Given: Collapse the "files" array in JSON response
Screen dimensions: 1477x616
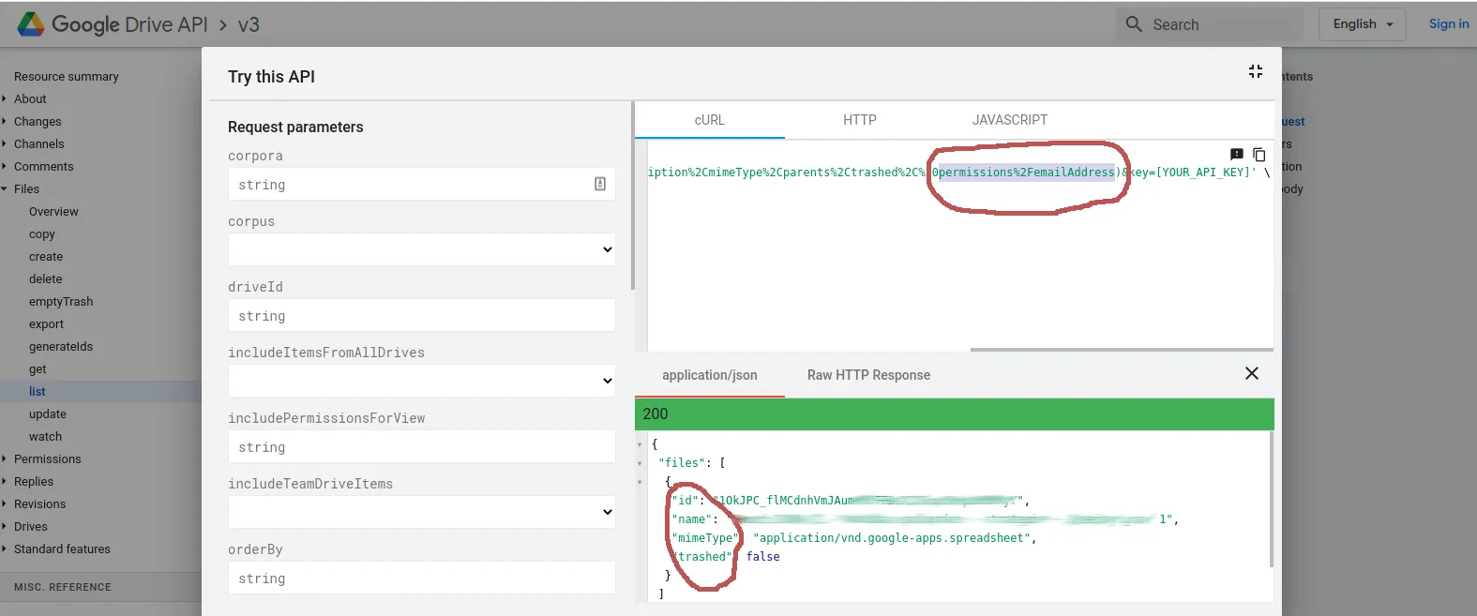Looking at the screenshot, I should (x=640, y=463).
